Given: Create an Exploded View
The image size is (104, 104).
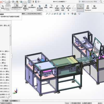Looking at the screenshot, I should coord(68,8).
